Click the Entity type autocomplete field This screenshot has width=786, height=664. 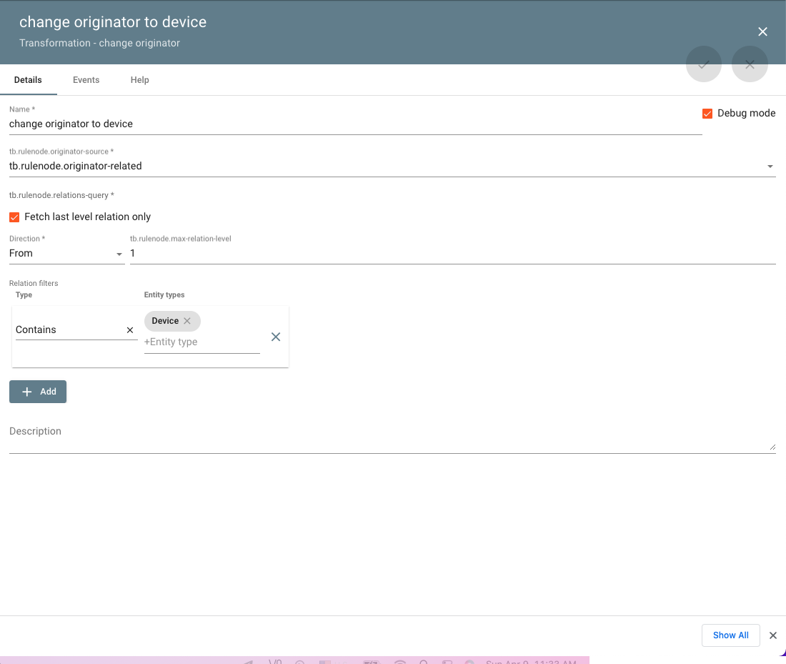pos(202,342)
